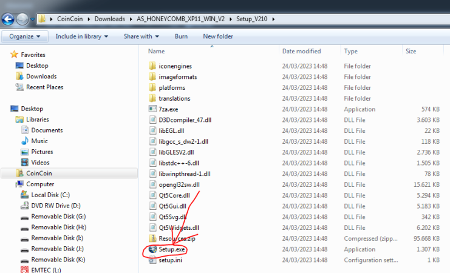
Task: Open the recent locations dropdown arrow
Action: (x=32, y=19)
